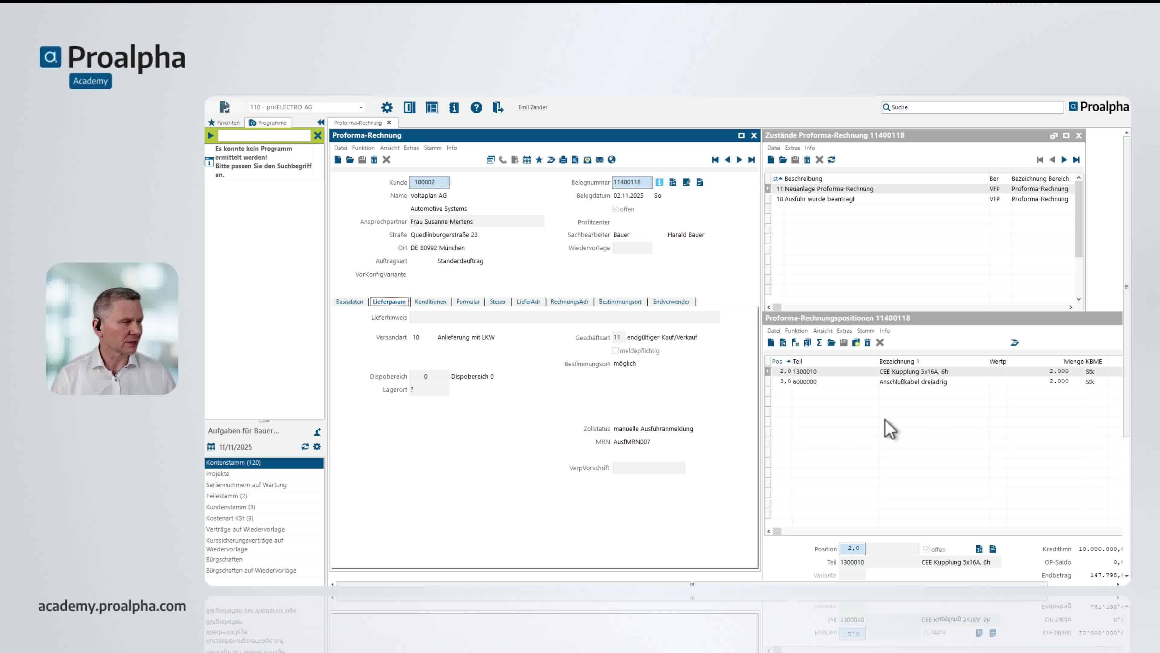Enable the meldepflichtig checkbox
Viewport: 1160px width, 653px height.
615,351
